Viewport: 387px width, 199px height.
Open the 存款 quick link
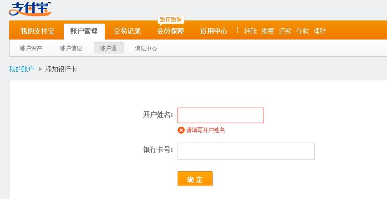[x=302, y=31]
